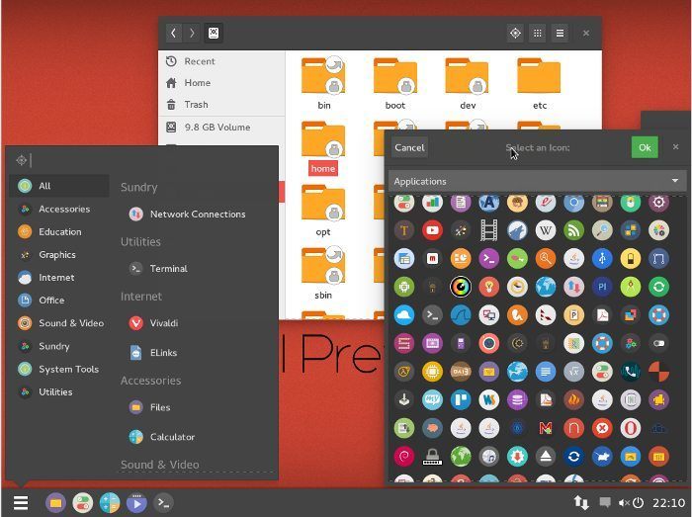
Task: Launch Network Connections from the menu
Action: pyautogui.click(x=188, y=214)
